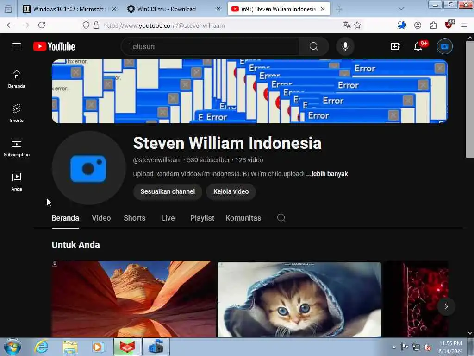Viewport: 474px width, 356px height.
Task: Go to Beranda in the sidebar
Action: [17, 79]
